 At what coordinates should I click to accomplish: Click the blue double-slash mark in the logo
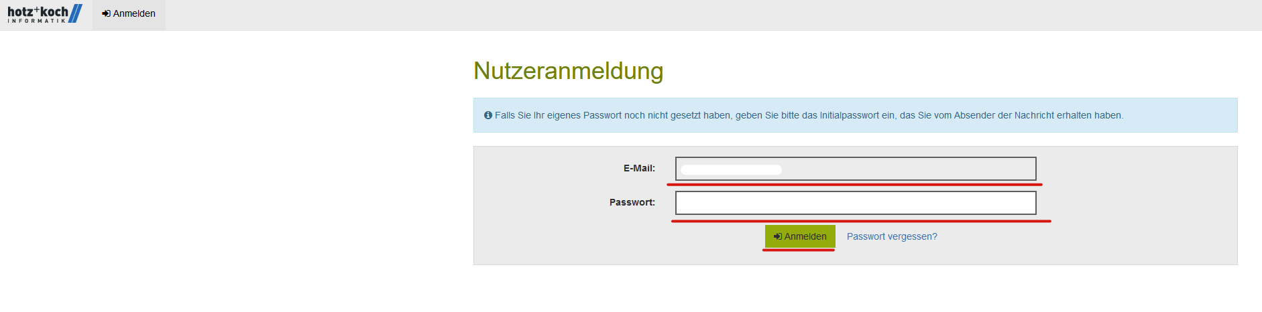(76, 13)
